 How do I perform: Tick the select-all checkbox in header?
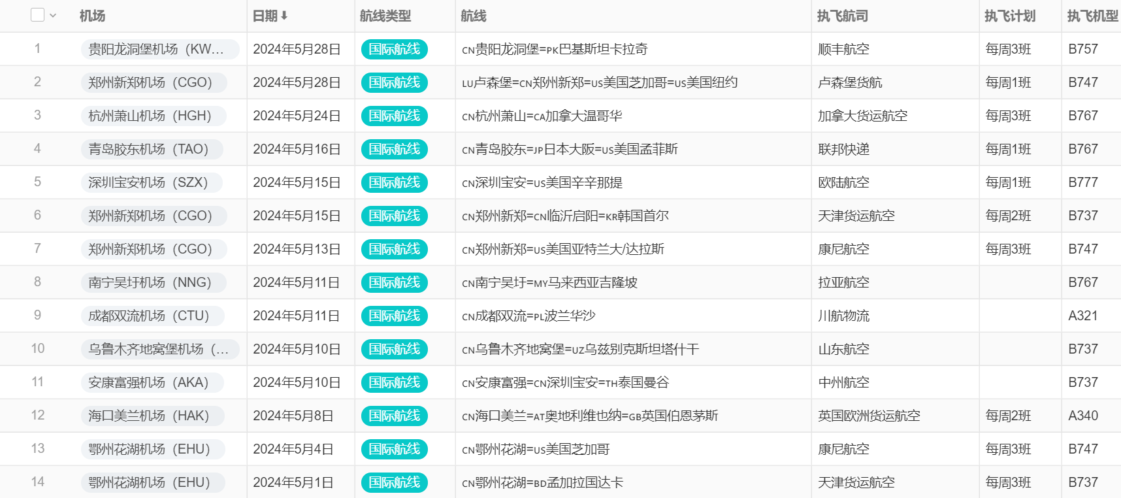point(38,15)
